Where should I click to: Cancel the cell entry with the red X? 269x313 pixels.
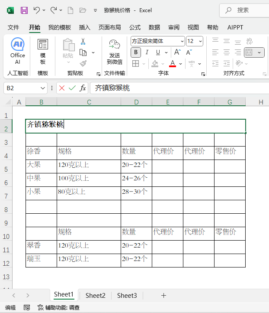point(62,88)
